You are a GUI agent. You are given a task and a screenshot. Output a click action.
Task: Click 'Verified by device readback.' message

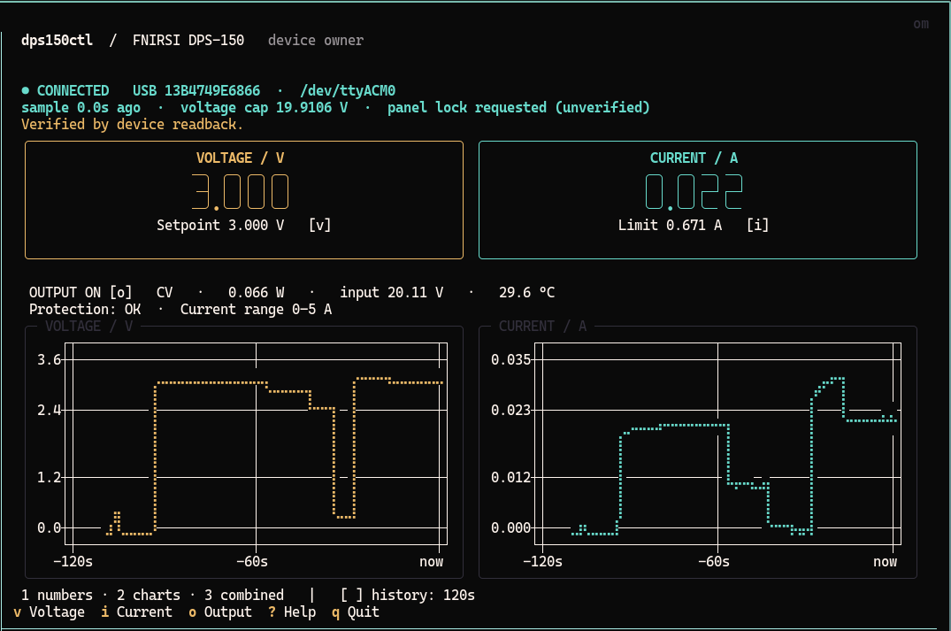[132, 125]
